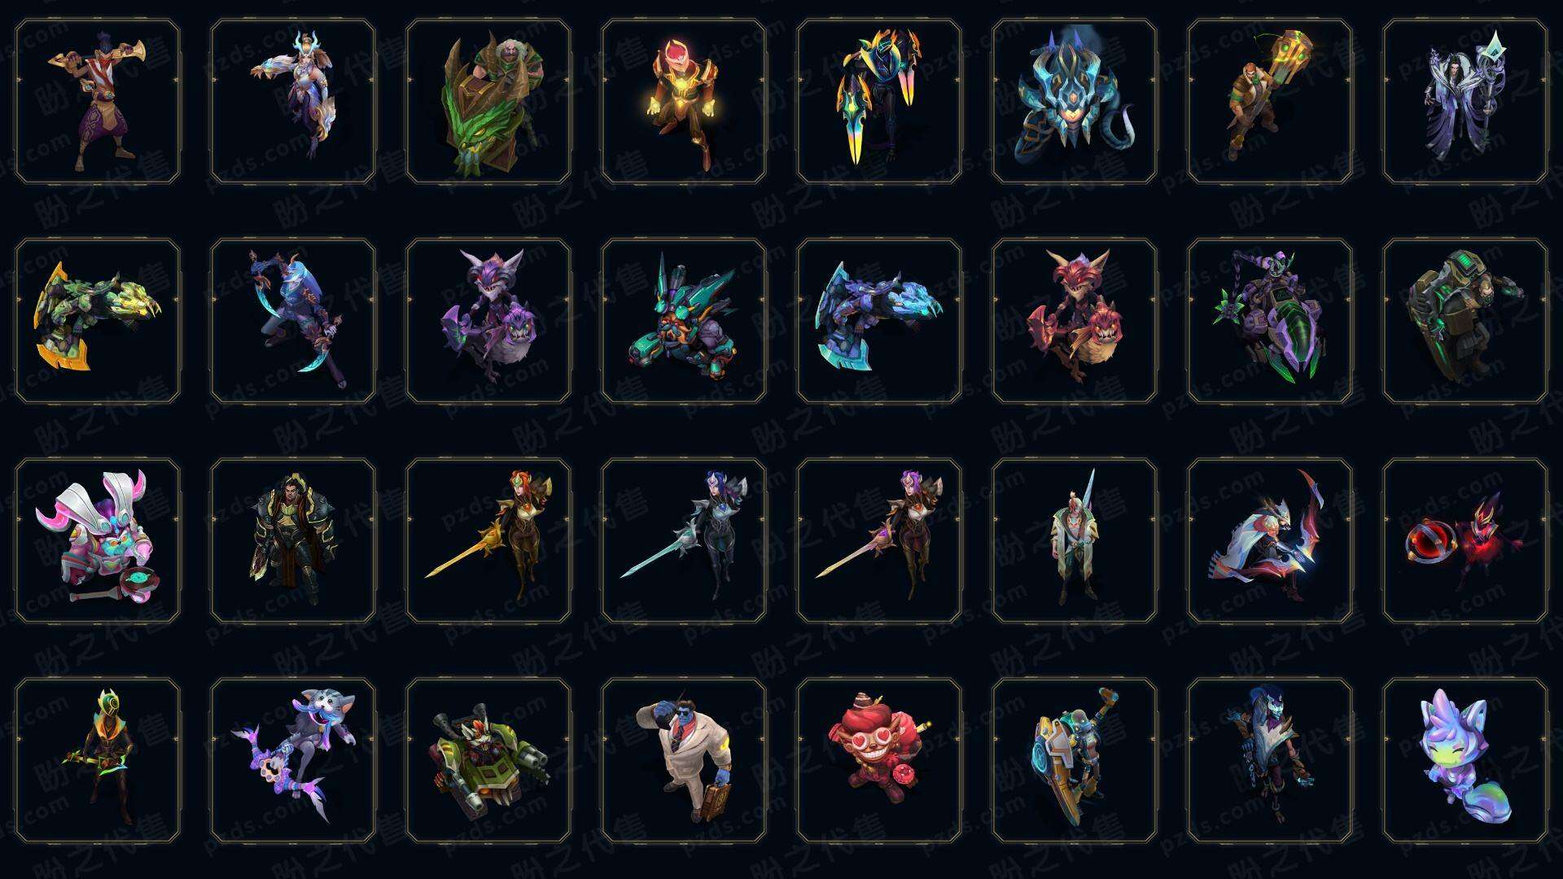Select the gray cat with fish tail skin

[x=293, y=760]
